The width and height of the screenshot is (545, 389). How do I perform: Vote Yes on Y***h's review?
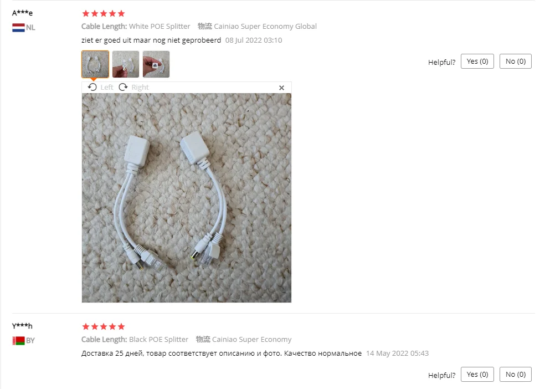(477, 375)
